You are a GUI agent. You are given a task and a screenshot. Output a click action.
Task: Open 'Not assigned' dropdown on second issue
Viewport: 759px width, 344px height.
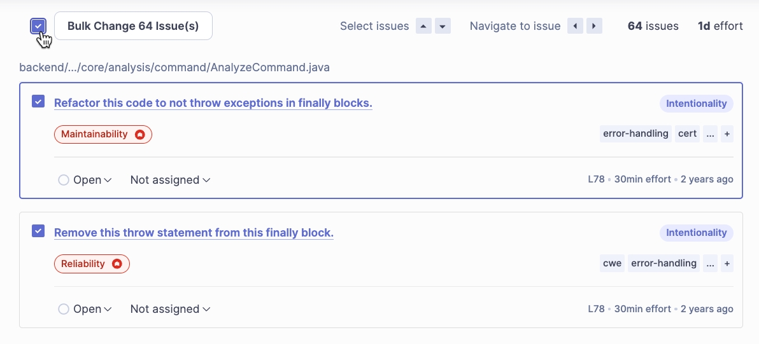point(170,310)
